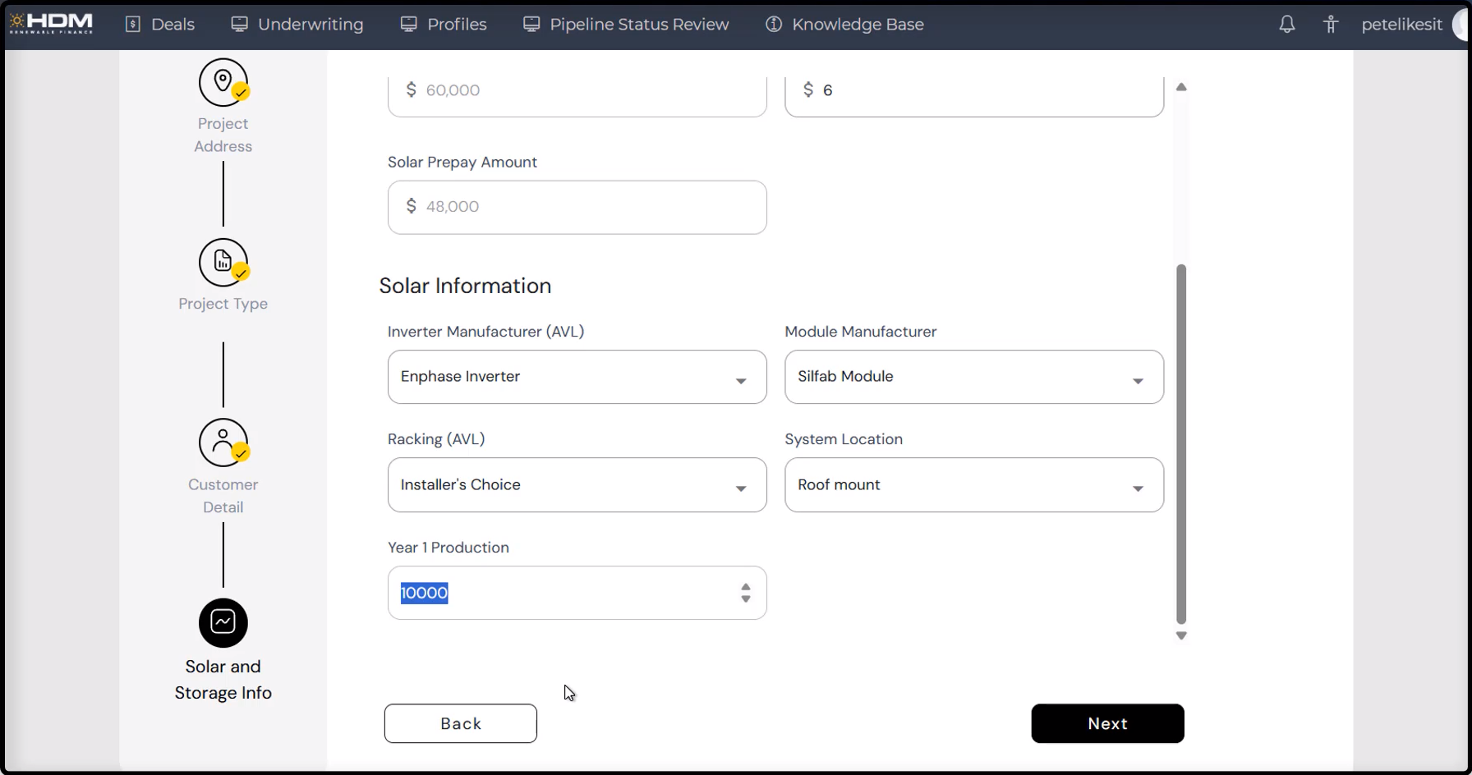The height and width of the screenshot is (775, 1472).
Task: Open the notifications bell
Action: [1286, 25]
